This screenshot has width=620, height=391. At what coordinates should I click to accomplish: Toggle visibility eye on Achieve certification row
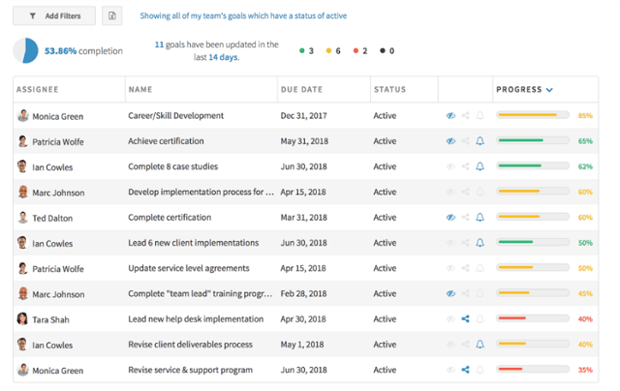pyautogui.click(x=450, y=141)
